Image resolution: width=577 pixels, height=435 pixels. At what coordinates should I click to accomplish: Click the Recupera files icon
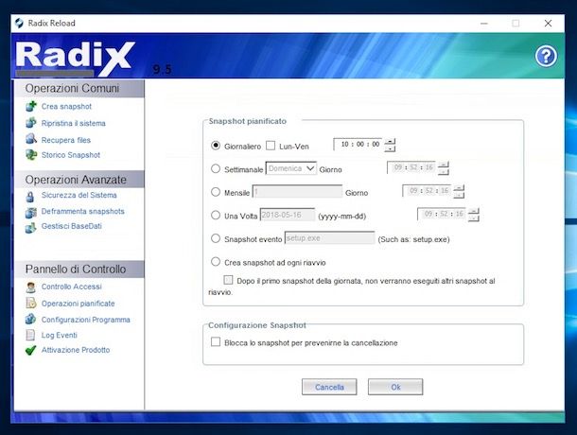point(31,139)
